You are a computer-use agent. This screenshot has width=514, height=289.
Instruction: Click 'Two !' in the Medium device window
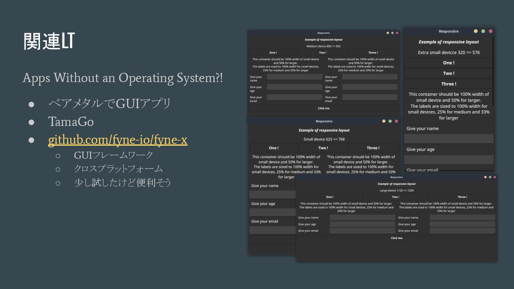pos(323,52)
